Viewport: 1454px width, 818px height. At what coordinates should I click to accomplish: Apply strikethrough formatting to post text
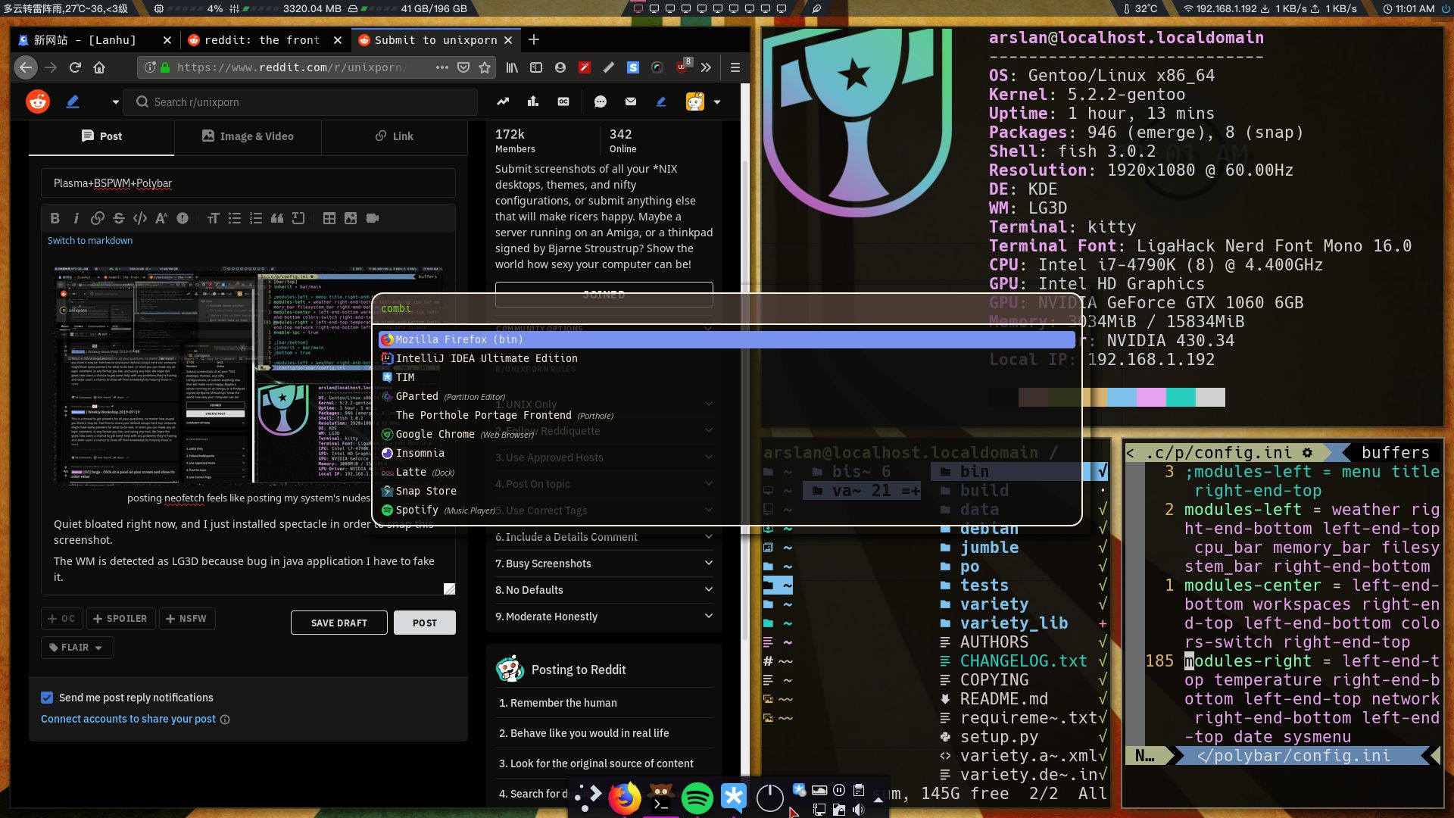pos(118,218)
